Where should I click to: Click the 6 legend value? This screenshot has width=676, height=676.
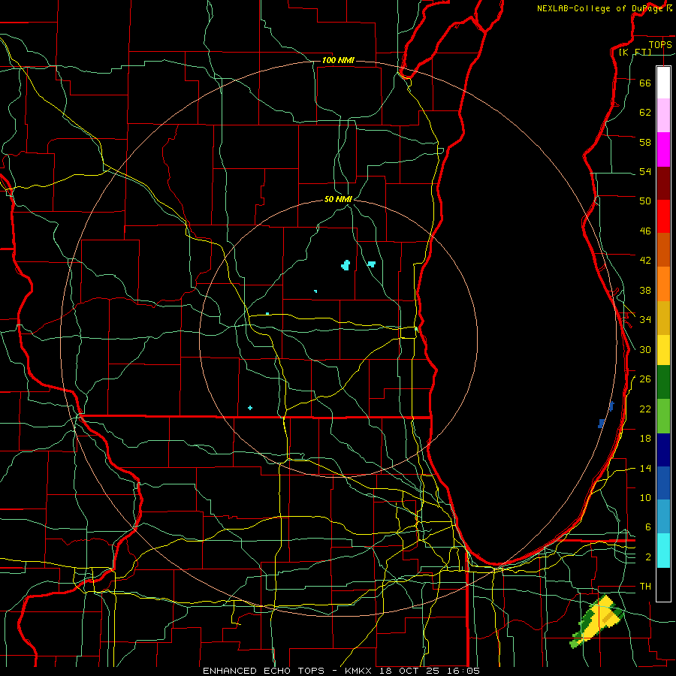point(648,527)
